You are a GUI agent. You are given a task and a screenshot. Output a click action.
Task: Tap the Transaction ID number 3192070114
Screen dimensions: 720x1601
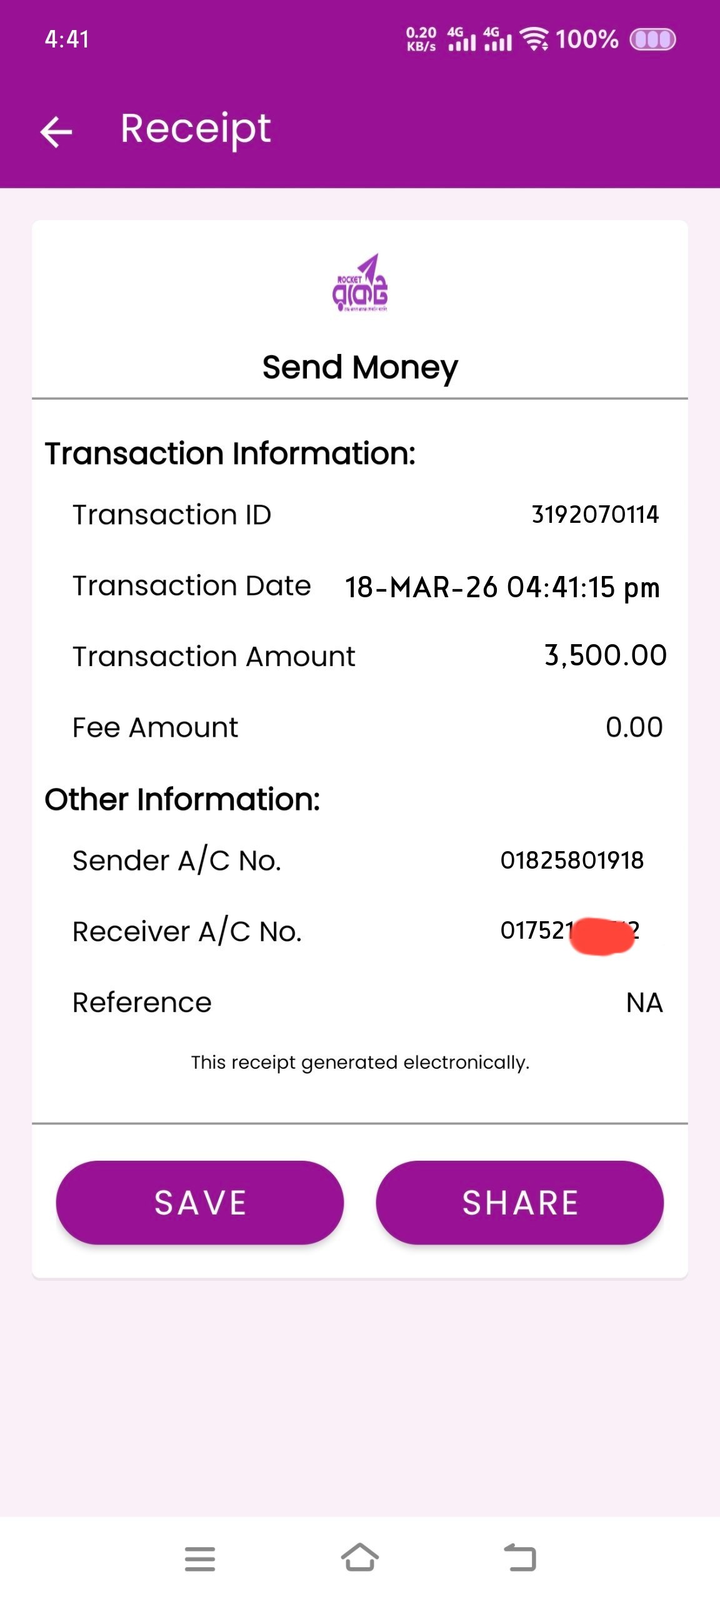click(x=594, y=515)
